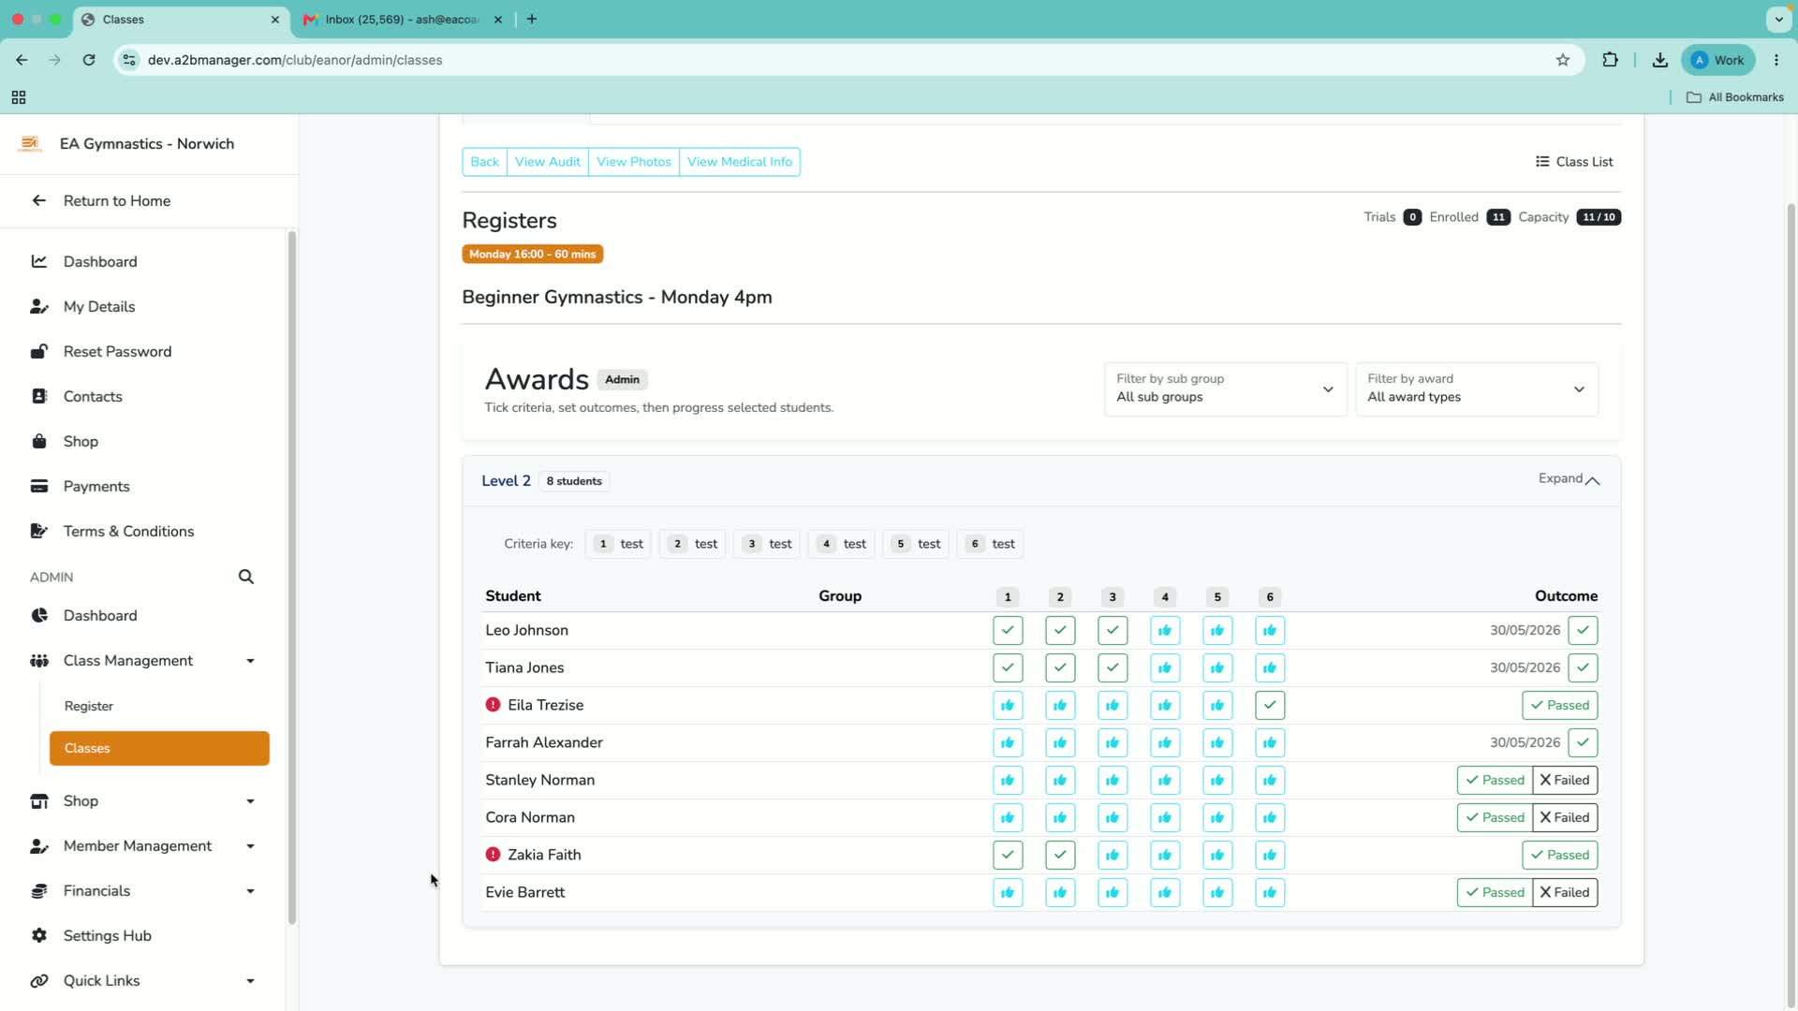Screen dimensions: 1798x1011
Task: Click the View Medical Info button
Action: tap(740, 162)
